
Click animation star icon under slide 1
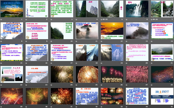(x=1, y=19)
